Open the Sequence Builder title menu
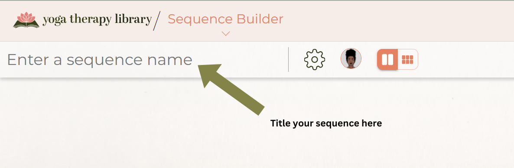The image size is (514, 168). point(225,19)
